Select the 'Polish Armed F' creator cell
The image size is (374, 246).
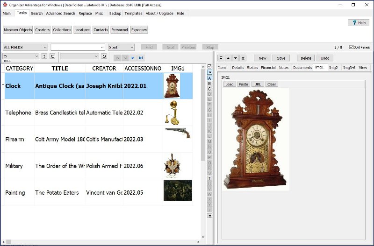104,166
